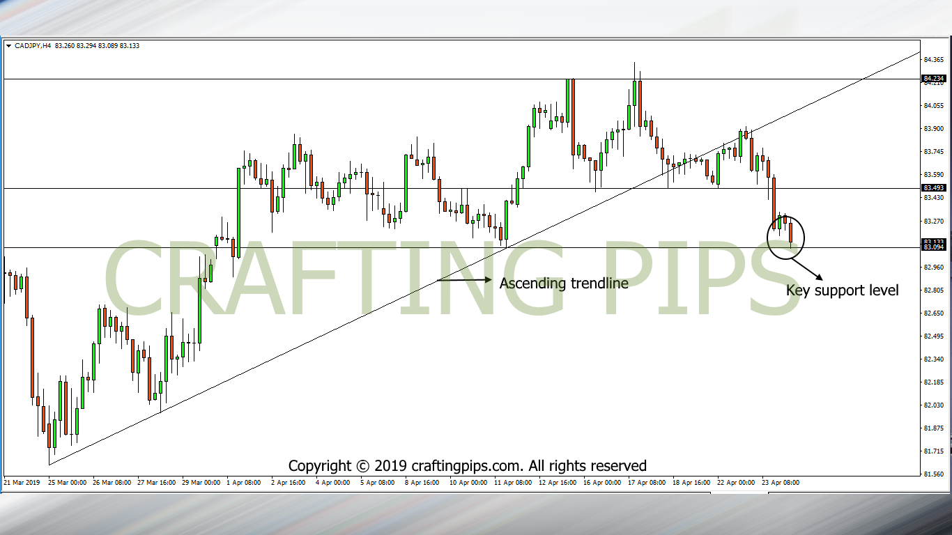Screen dimensions: 952x535
Task: Select the 12 Apr 16:00 time label
Action: tap(558, 482)
